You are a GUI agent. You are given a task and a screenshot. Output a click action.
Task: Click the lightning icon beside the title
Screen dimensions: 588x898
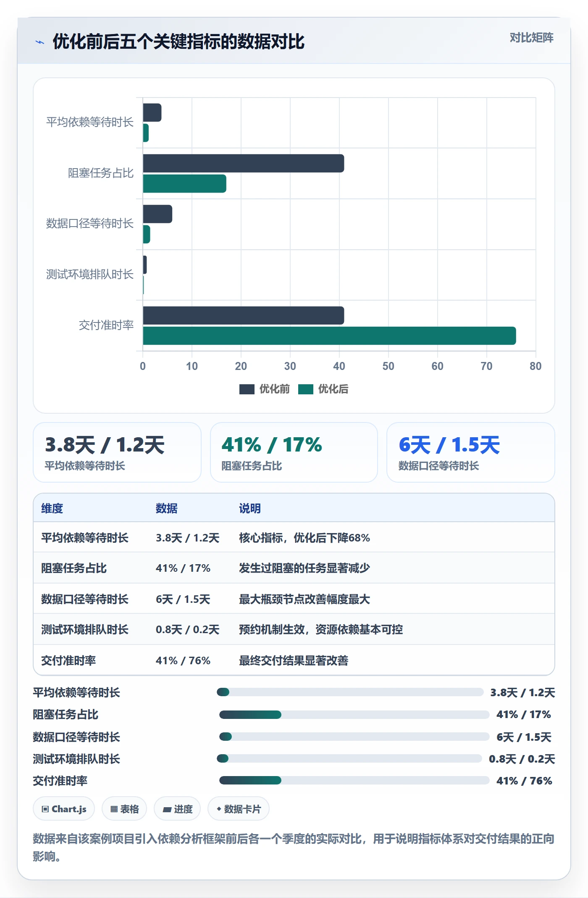click(40, 42)
